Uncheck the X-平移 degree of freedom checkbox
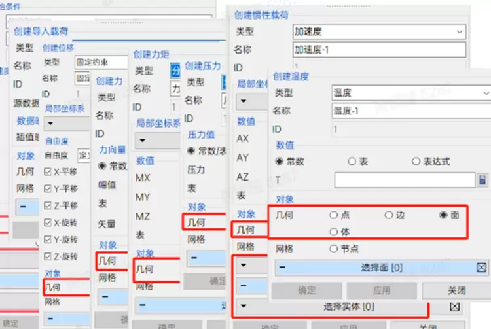The height and width of the screenshot is (329, 491). coord(47,172)
